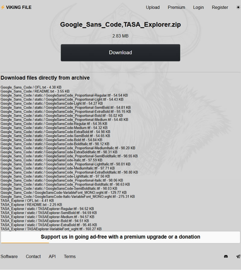This screenshot has width=241, height=270.
Task: Download GoogleSansCode_Proportional-ExtraBold.ttf
Action: click(x=66, y=112)
